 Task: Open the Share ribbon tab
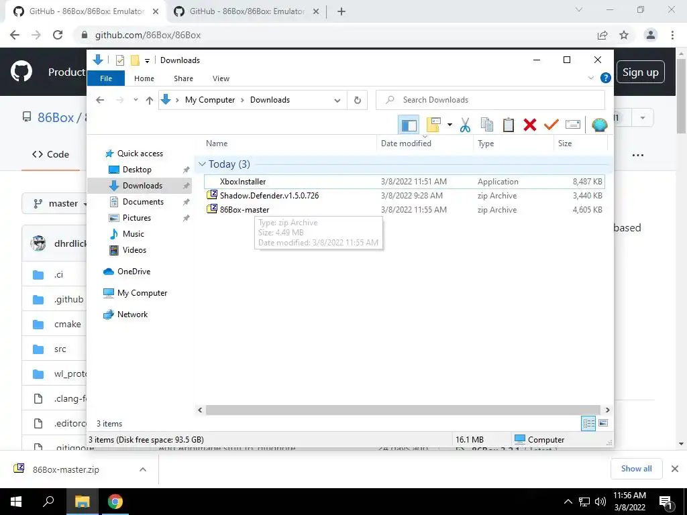[x=183, y=78]
